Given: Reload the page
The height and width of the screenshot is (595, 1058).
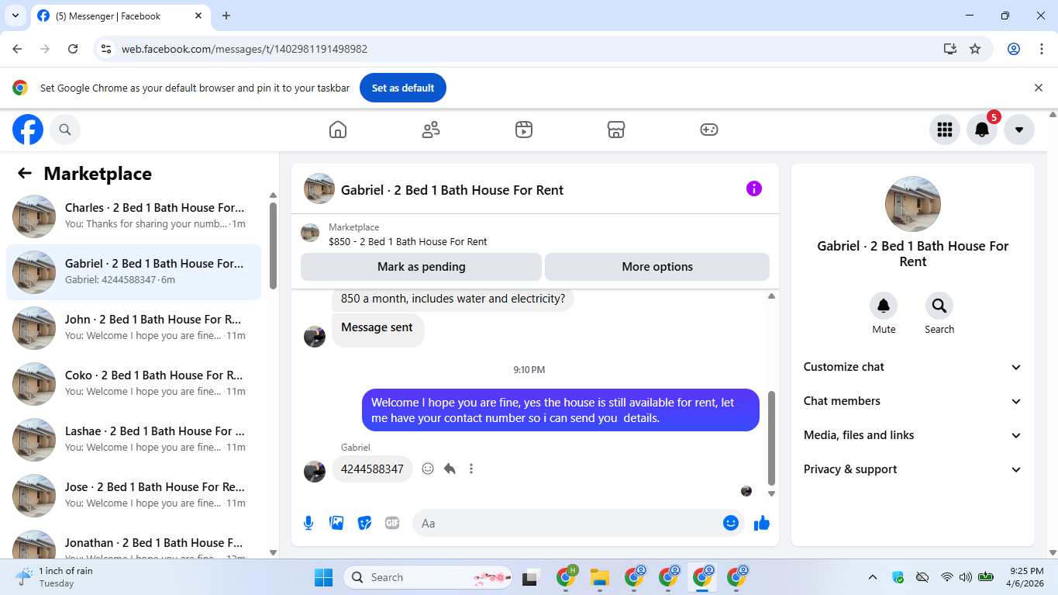Looking at the screenshot, I should coord(73,49).
